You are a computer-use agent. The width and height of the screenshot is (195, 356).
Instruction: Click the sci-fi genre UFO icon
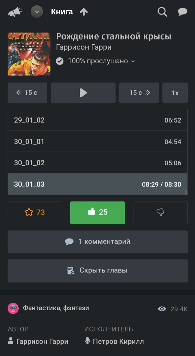pyautogui.click(x=13, y=309)
